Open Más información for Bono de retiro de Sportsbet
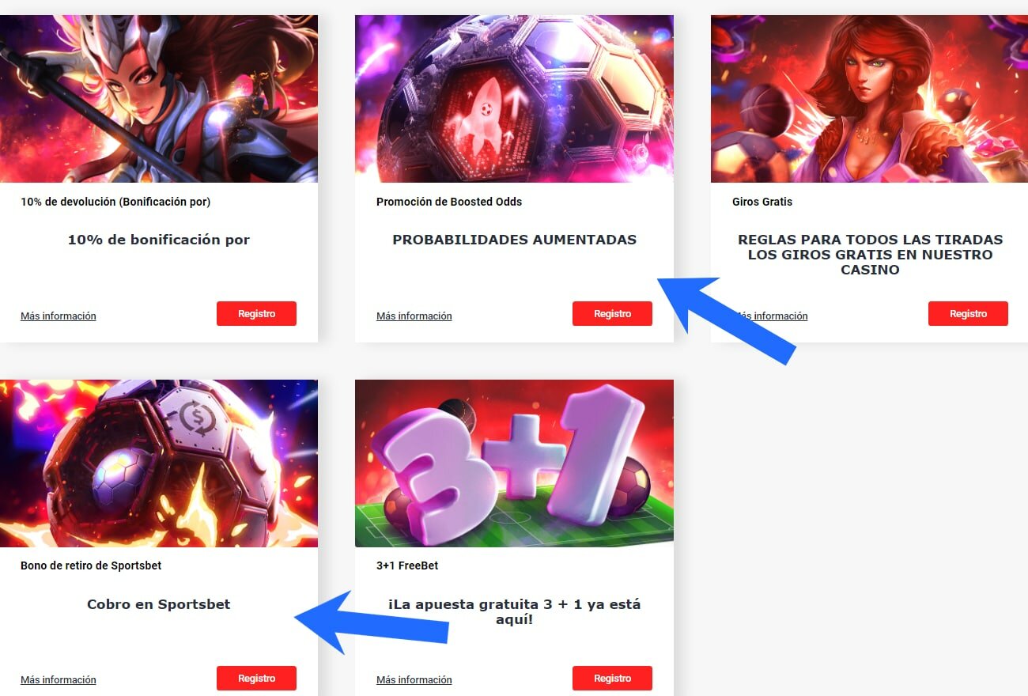Screen dimensions: 1028x696 coord(59,679)
